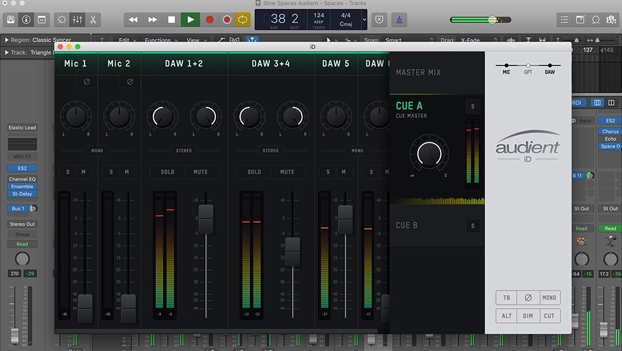Toggle the Inspector info button
The height and width of the screenshot is (351, 622).
[x=26, y=19]
